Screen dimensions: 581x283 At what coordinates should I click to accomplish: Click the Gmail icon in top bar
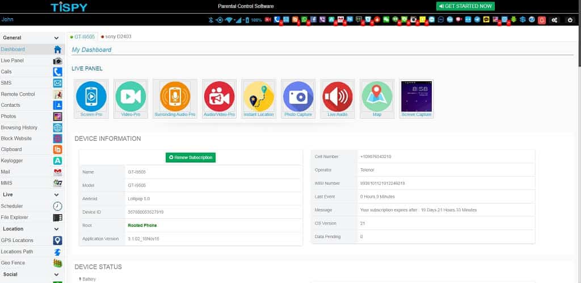click(x=340, y=20)
